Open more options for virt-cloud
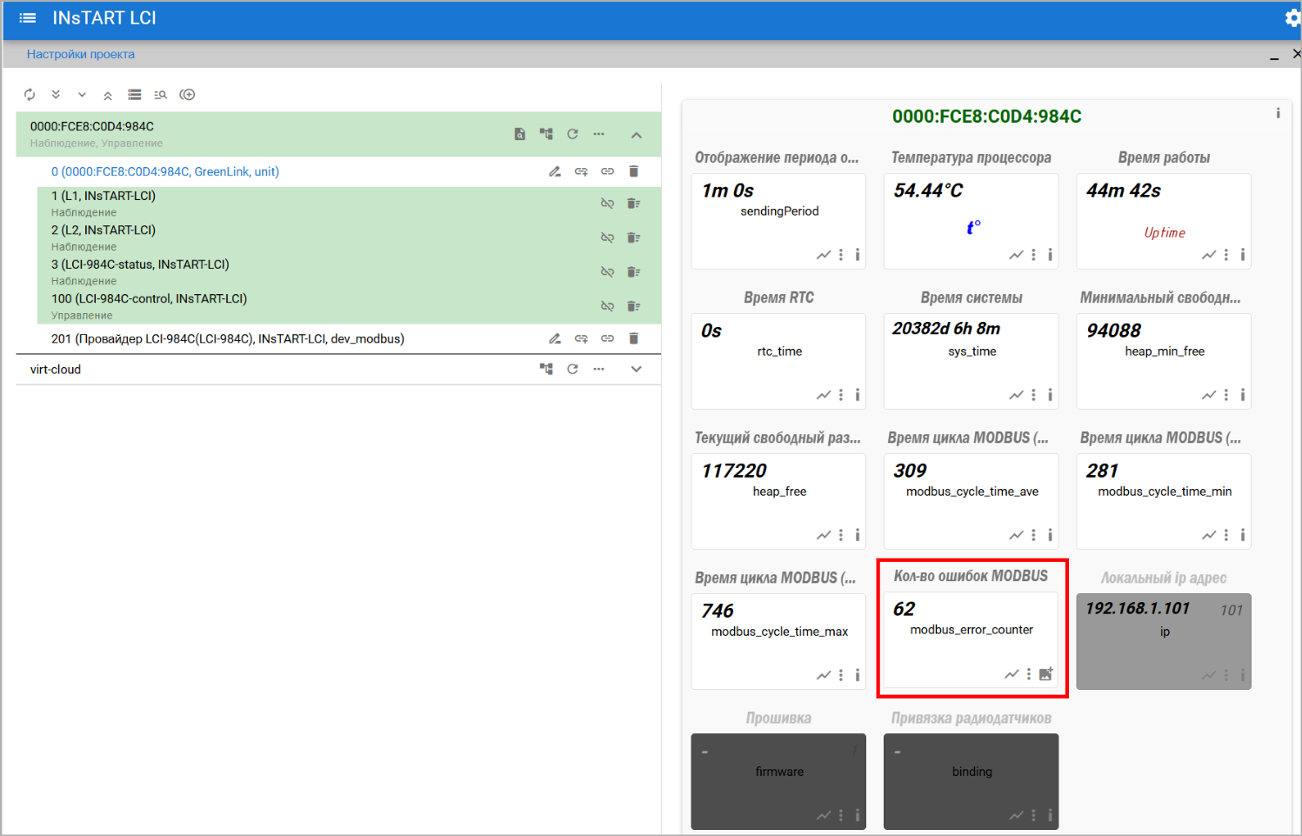 (598, 369)
